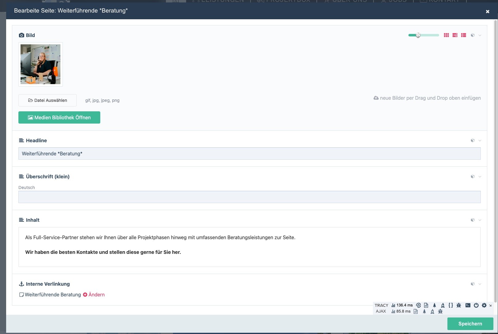Collapse the Interne Verlinkung field chevron
The width and height of the screenshot is (498, 334).
point(480,284)
